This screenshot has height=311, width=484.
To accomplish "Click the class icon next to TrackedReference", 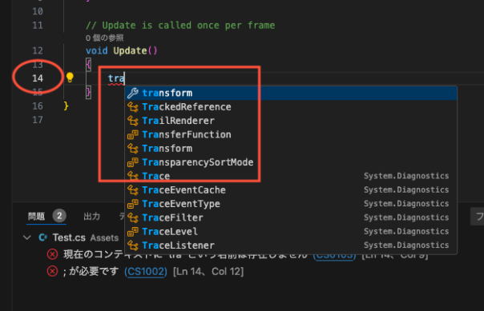I will pyautogui.click(x=133, y=107).
